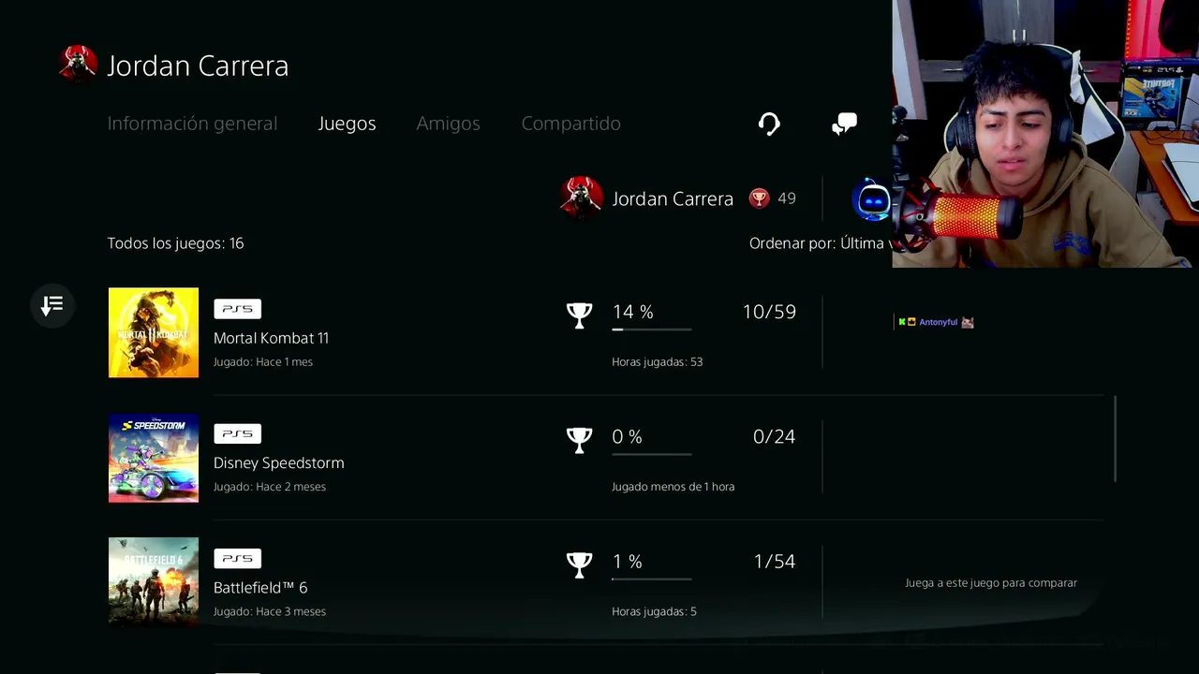
Task: Select the Mortal Kombat 11 title
Action: click(271, 338)
